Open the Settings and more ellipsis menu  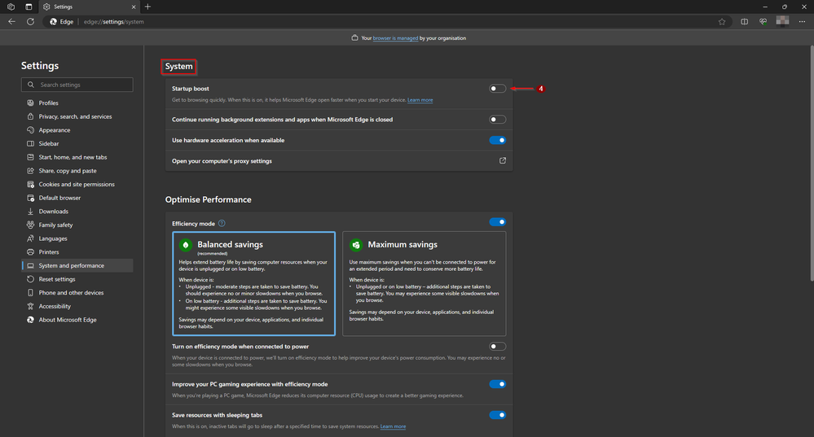pyautogui.click(x=802, y=22)
